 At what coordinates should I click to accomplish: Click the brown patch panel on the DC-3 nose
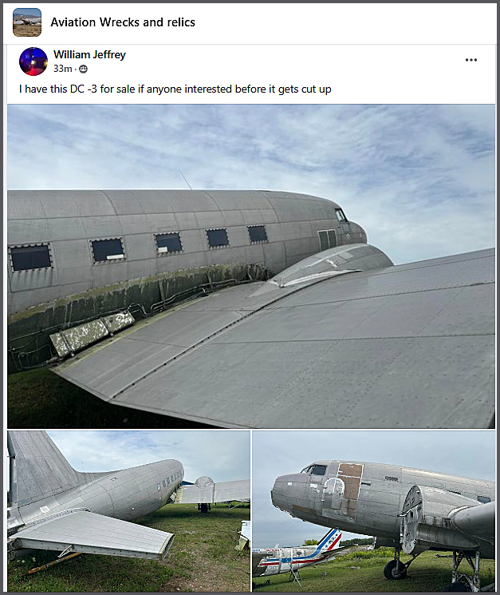350,482
